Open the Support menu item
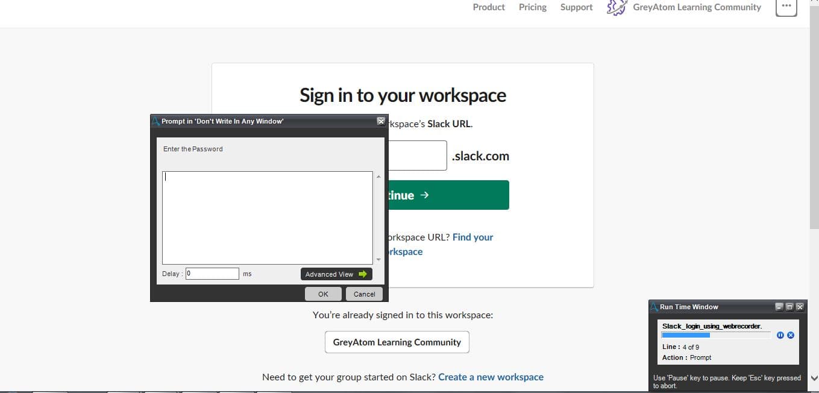The image size is (819, 393). [576, 7]
